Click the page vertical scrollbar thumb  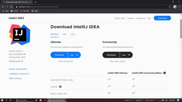click(x=181, y=29)
